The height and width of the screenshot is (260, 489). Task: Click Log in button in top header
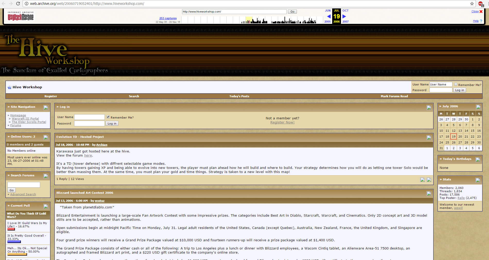[459, 90]
